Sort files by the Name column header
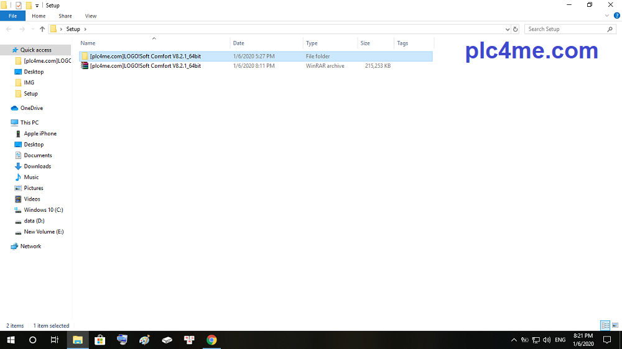This screenshot has width=622, height=349. (x=88, y=43)
